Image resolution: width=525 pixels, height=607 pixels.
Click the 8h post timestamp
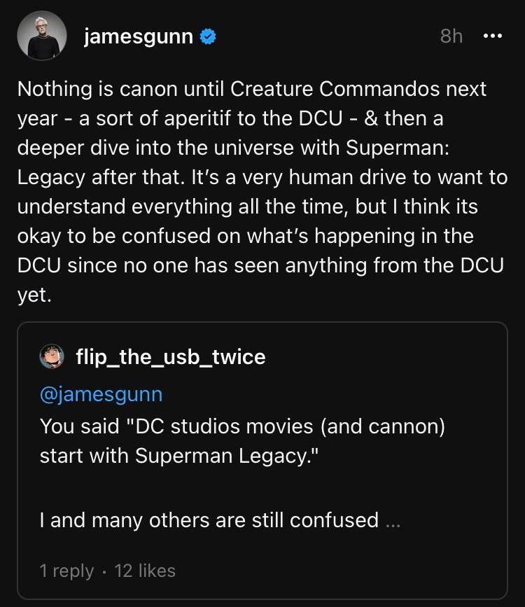(x=451, y=36)
